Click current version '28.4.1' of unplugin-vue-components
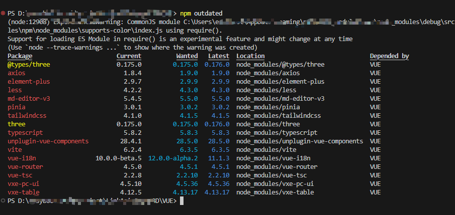The image size is (455, 215). [x=131, y=141]
